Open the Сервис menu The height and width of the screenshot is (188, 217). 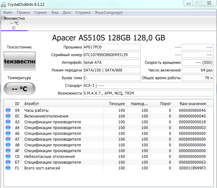[41, 12]
